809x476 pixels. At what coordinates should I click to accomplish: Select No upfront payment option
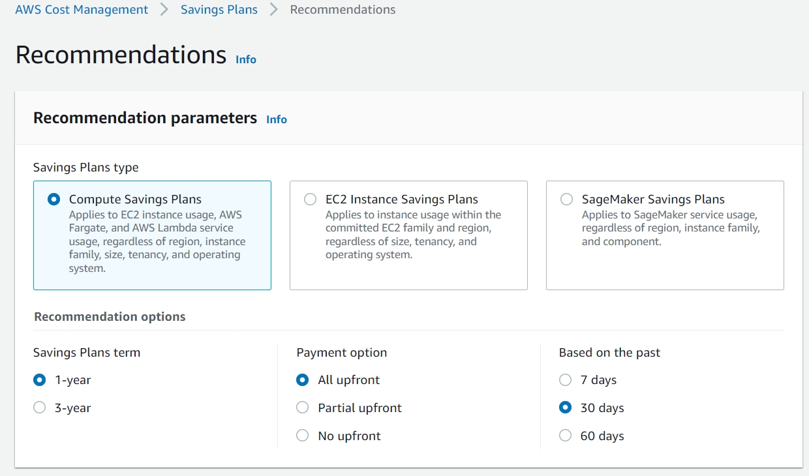[302, 436]
